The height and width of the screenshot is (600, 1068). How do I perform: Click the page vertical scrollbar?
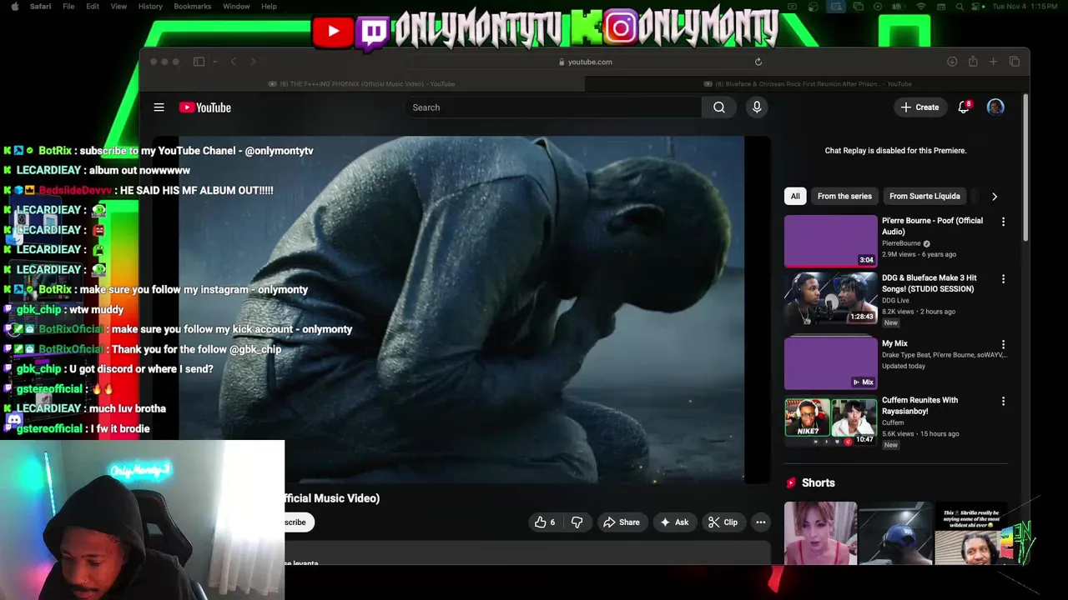pos(1025,167)
